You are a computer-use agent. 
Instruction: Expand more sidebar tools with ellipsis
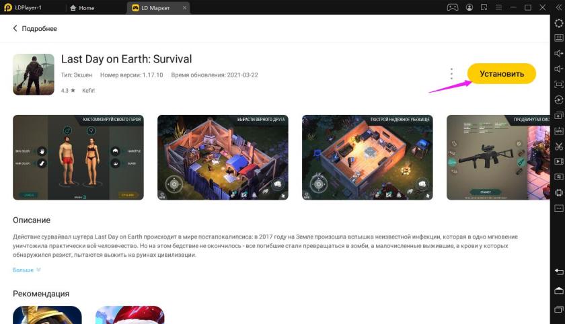[558, 208]
